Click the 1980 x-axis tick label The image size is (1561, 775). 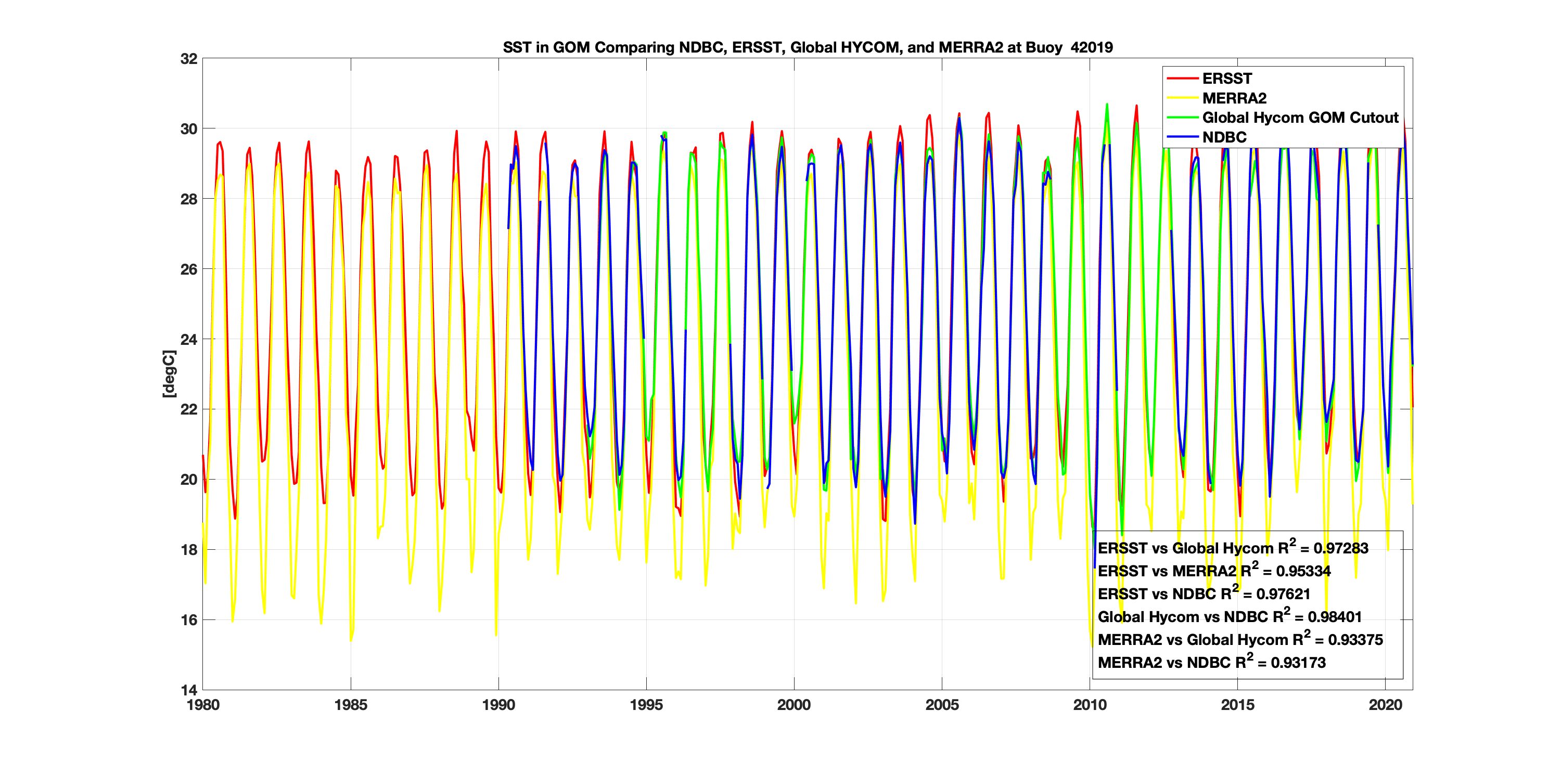click(203, 705)
